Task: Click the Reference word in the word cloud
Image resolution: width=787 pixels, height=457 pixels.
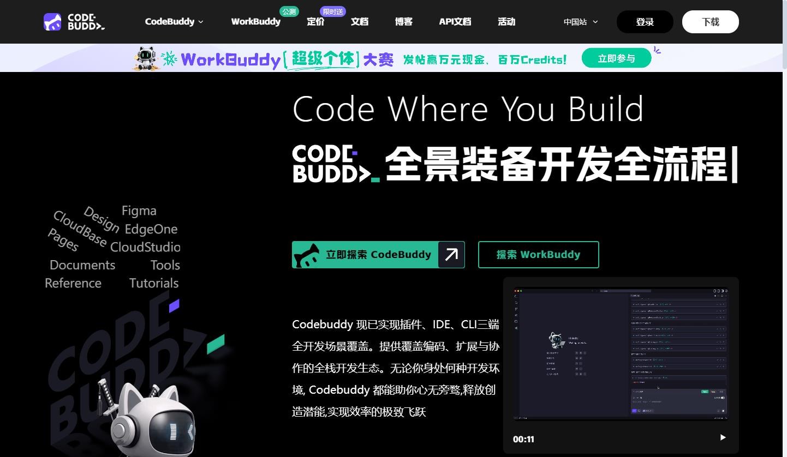Action: 73,283
